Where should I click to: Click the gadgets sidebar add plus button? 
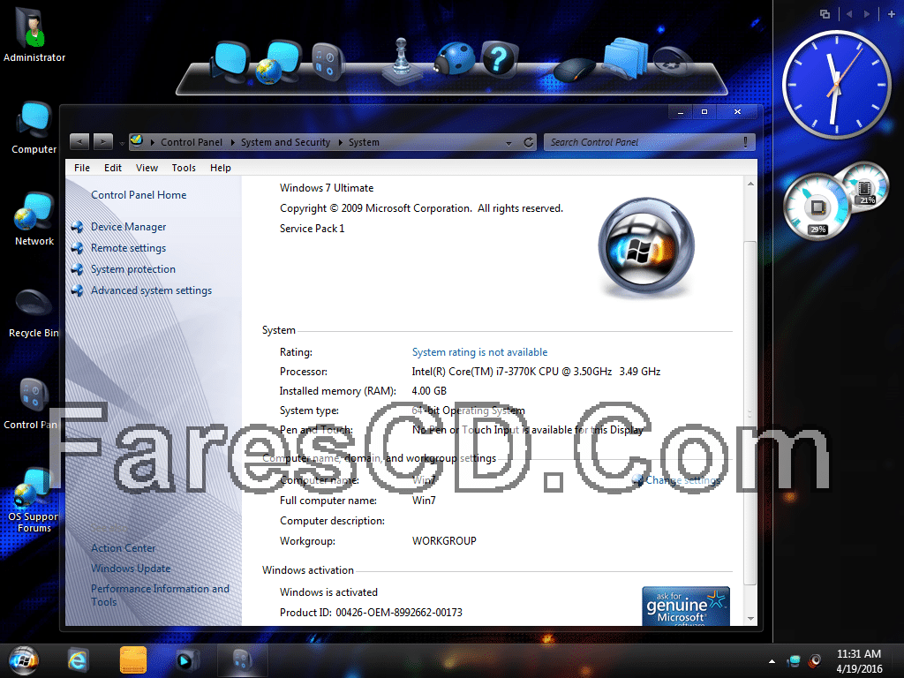click(892, 14)
